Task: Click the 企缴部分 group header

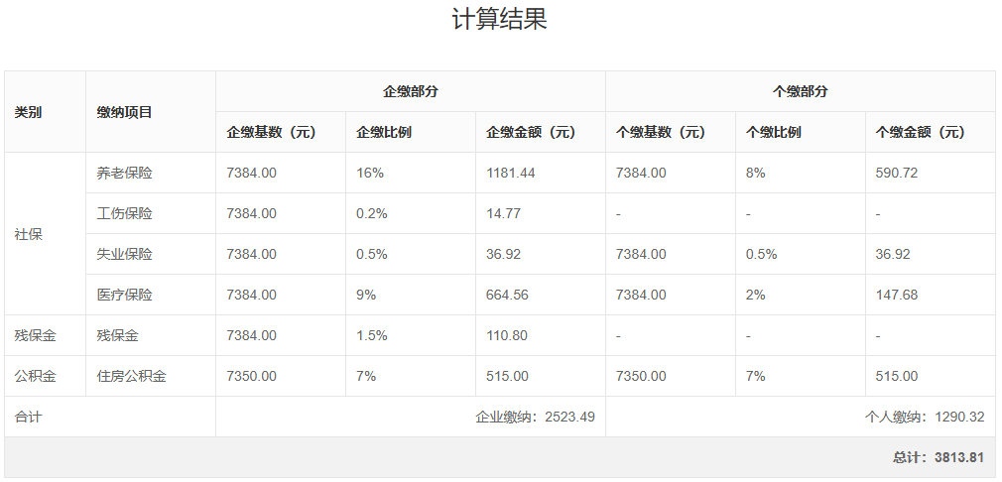Action: click(411, 91)
